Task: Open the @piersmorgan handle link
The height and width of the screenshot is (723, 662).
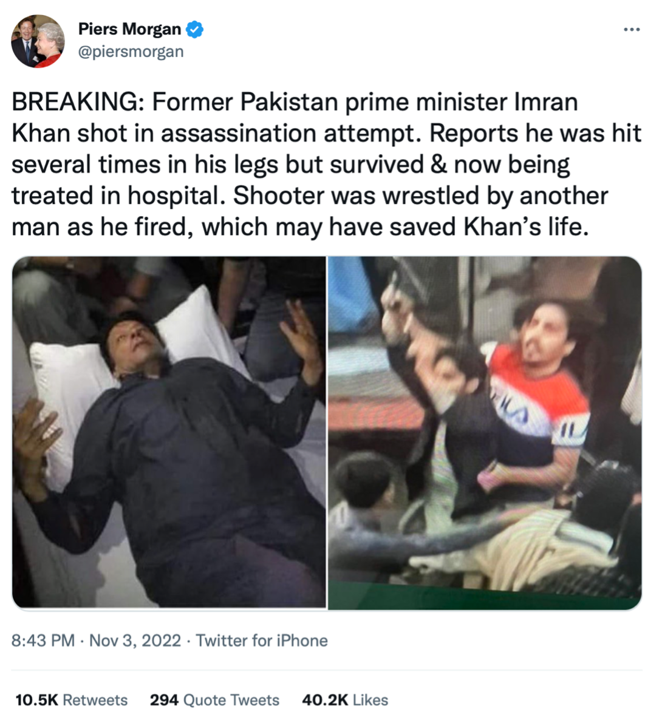Action: pos(131,52)
